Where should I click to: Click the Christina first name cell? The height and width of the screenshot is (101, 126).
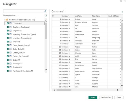coord(99,28)
